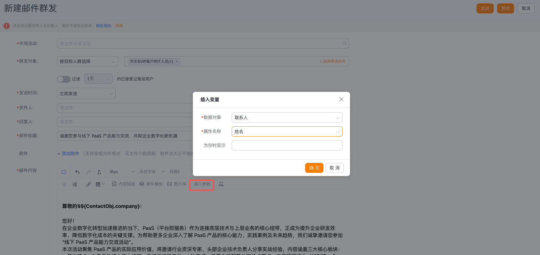The width and height of the screenshot is (540, 255).
Task: Click top-right 取消 page button
Action: point(526,8)
